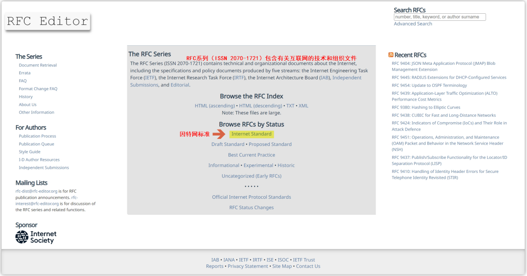Browse Experimental RFCs
The image size is (527, 276).
pos(258,165)
